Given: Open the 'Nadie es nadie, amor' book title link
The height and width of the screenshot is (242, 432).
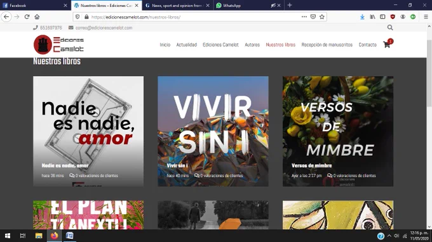Looking at the screenshot, I should pos(65,165).
